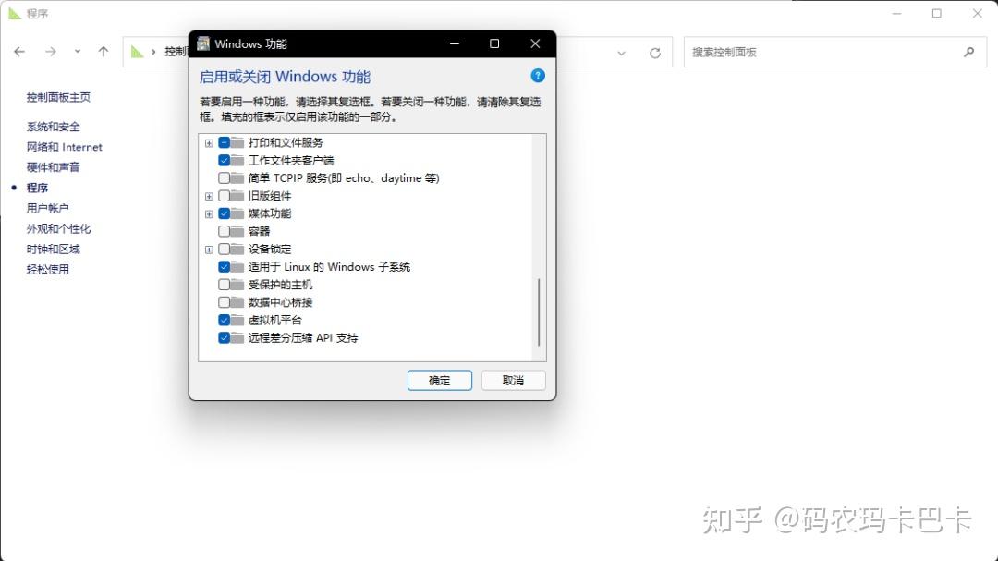Go up one level in Control Panel
Viewport: 998px width, 561px height.
coord(103,52)
